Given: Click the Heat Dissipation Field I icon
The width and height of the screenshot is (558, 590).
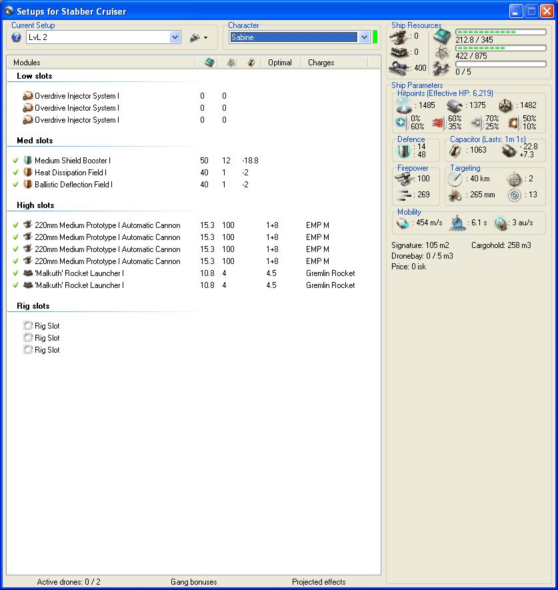Looking at the screenshot, I should click(27, 173).
